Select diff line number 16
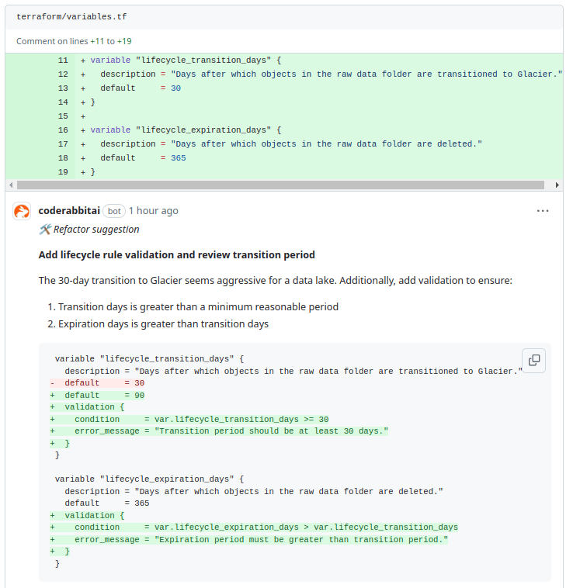Image resolution: width=573 pixels, height=588 pixels. [x=63, y=130]
